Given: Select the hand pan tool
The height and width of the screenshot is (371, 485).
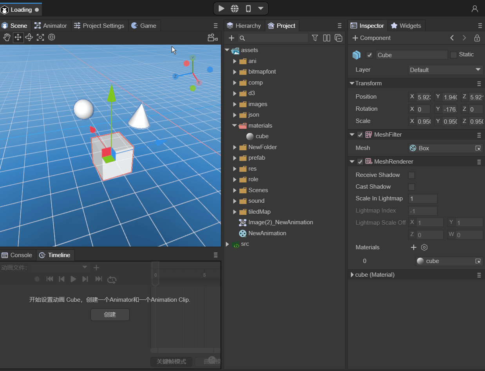Looking at the screenshot, I should [x=7, y=38].
